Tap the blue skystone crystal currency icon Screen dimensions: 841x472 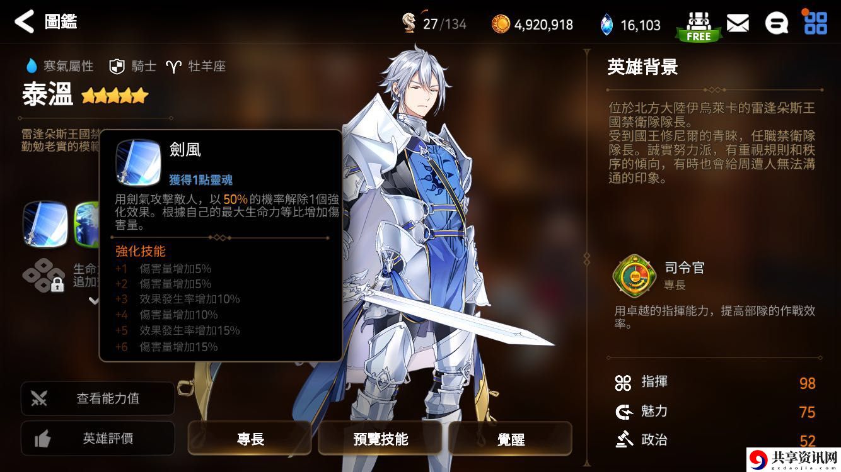click(x=606, y=25)
